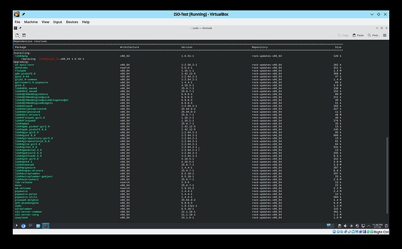This screenshot has height=249, width=402.
Task: Click the VirtualBox Right Ctrl host key indicator
Action: point(381,232)
